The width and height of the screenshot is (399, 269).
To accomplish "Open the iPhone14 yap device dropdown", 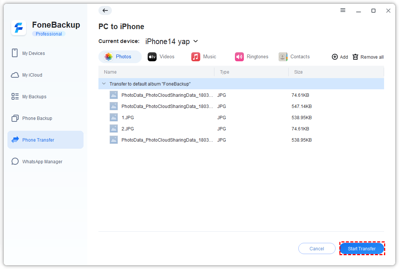I will click(172, 41).
